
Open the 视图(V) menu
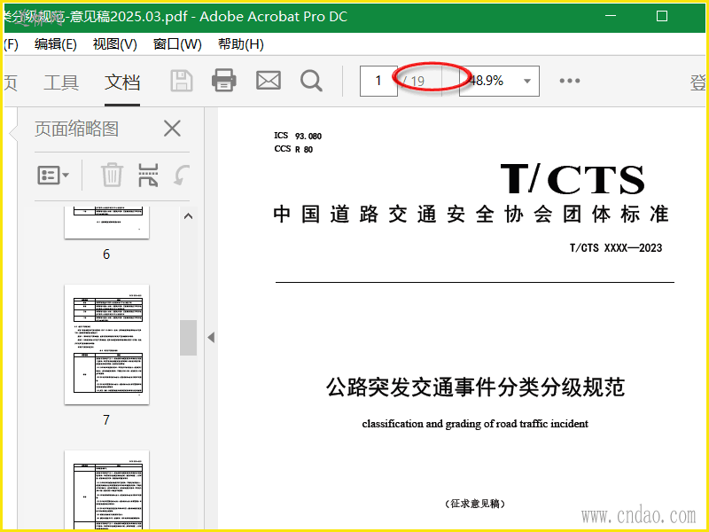click(115, 44)
